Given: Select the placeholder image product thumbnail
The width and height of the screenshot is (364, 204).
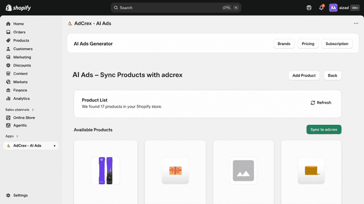Looking at the screenshot, I should 243,171.
